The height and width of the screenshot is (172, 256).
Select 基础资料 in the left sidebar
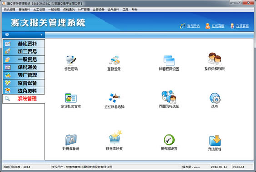24,43
